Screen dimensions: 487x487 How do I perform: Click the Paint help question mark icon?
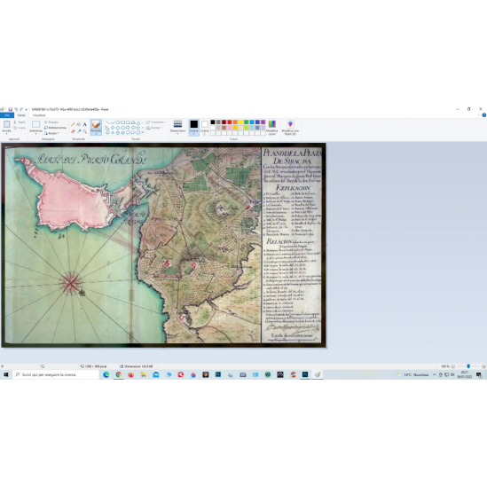[x=483, y=115]
